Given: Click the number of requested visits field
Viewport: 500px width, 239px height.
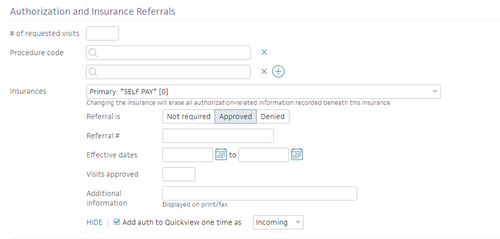Looking at the screenshot, I should [x=103, y=33].
